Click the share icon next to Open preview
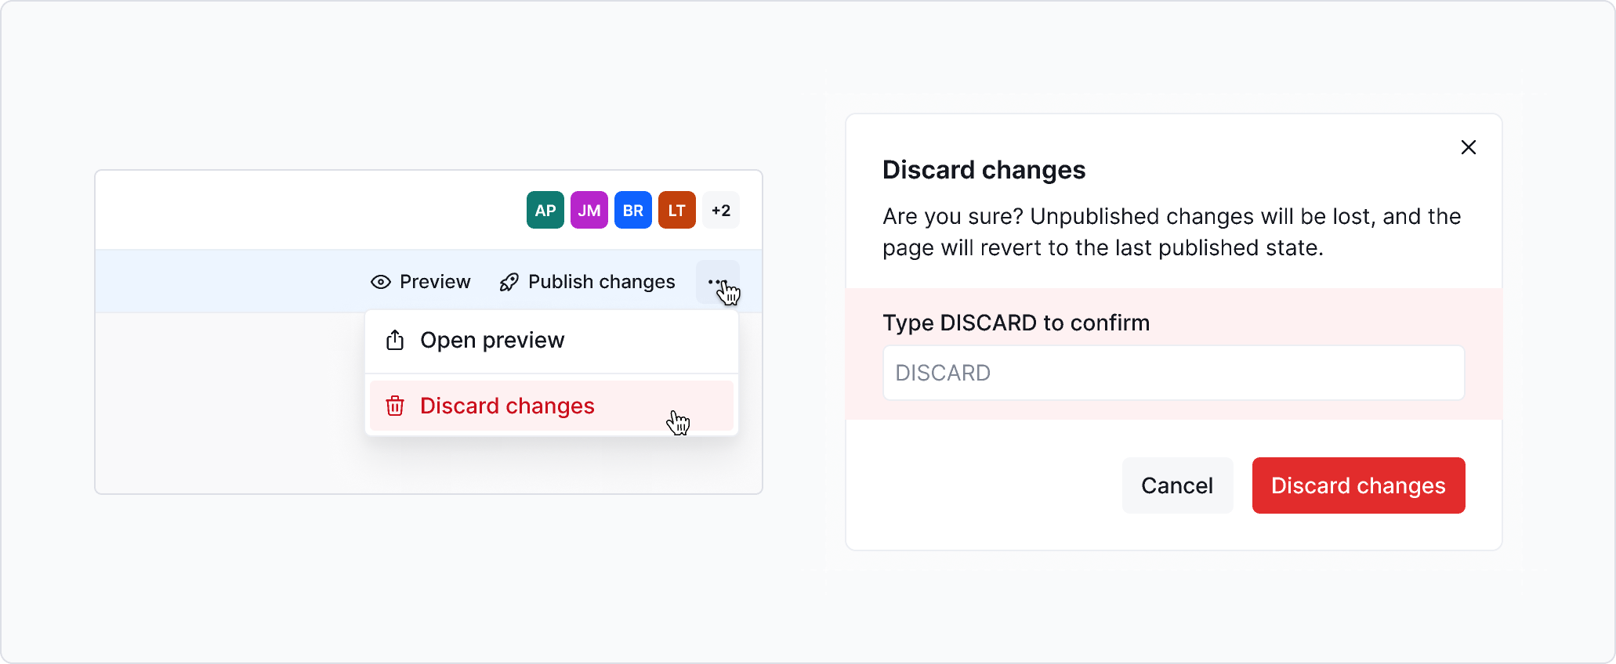This screenshot has height=664, width=1616. point(395,340)
